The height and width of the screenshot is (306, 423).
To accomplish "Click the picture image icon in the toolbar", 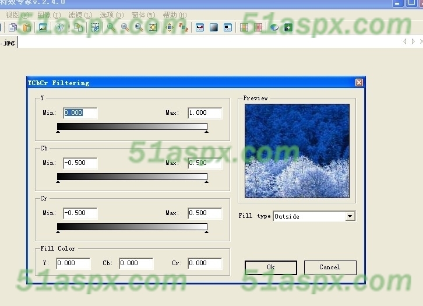I will click(43, 27).
